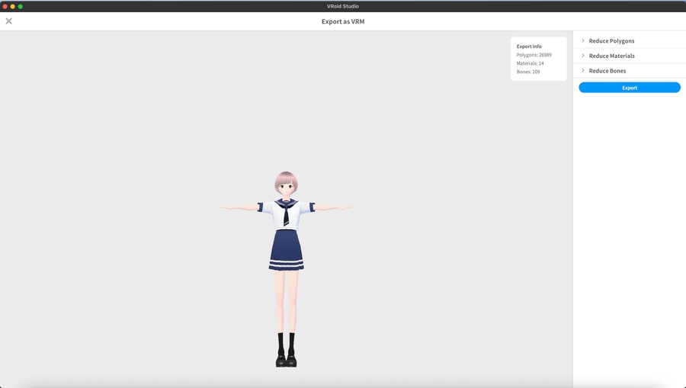
Task: Click the character's pink-haired head
Action: point(286,184)
